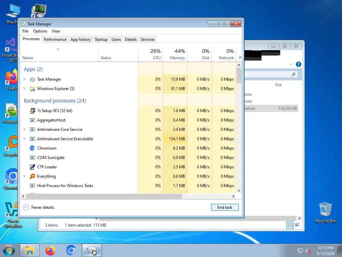
Task: Launch Chromium from the taskbar
Action: coord(71,250)
